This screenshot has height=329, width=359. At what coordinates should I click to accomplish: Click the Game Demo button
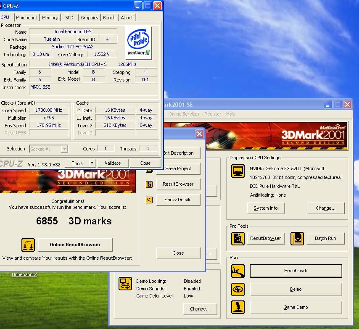pyautogui.click(x=296, y=307)
